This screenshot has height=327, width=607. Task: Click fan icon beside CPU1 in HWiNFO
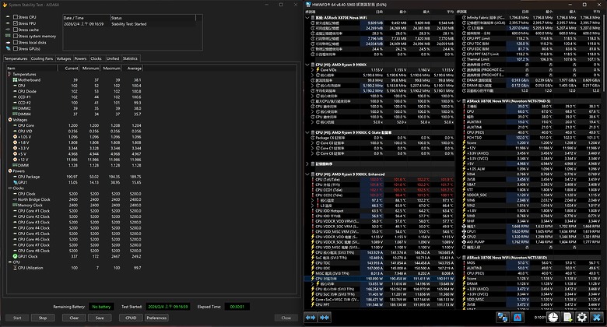(464, 231)
